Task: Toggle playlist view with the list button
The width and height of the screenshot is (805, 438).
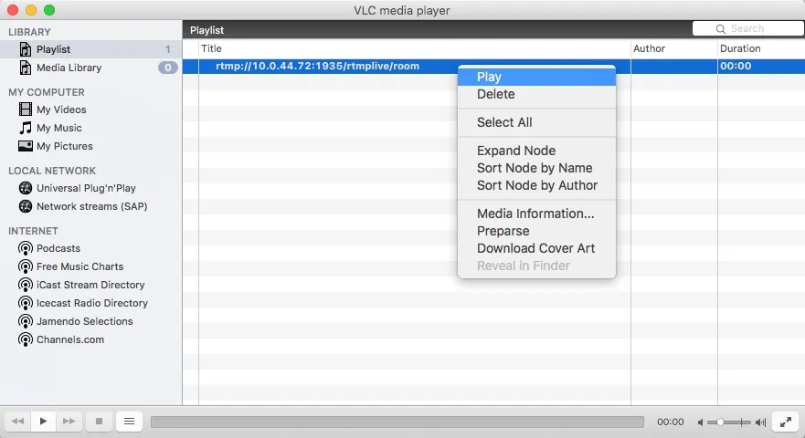Action: pos(129,421)
